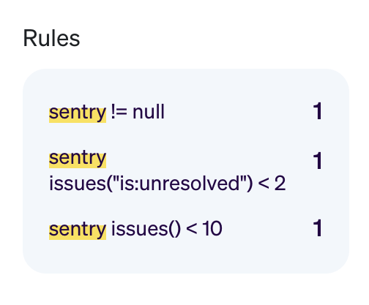369x305 pixels.
Task: Click empty area at bottom of Rules card
Action: tap(186, 257)
